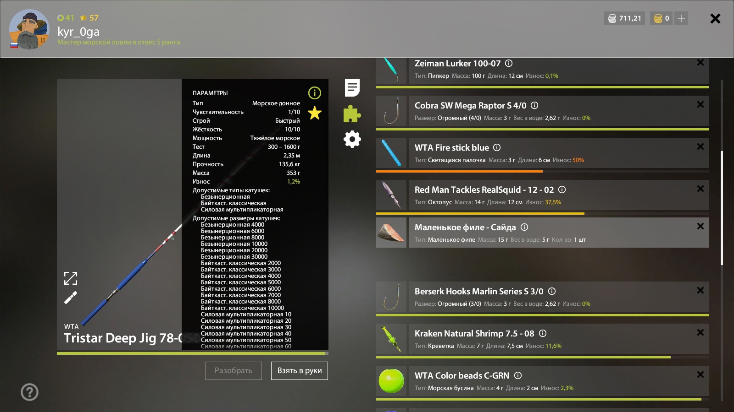Open info for Kraken Natural Shrimp

[x=543, y=333]
